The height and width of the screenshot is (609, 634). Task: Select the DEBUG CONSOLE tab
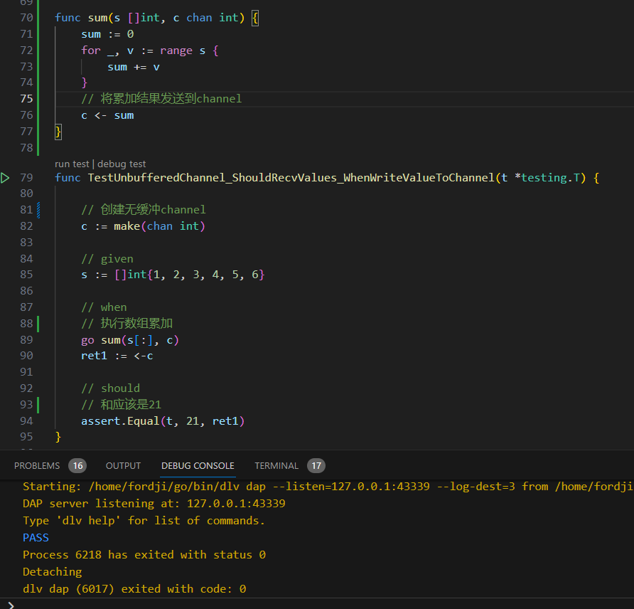[x=198, y=466]
